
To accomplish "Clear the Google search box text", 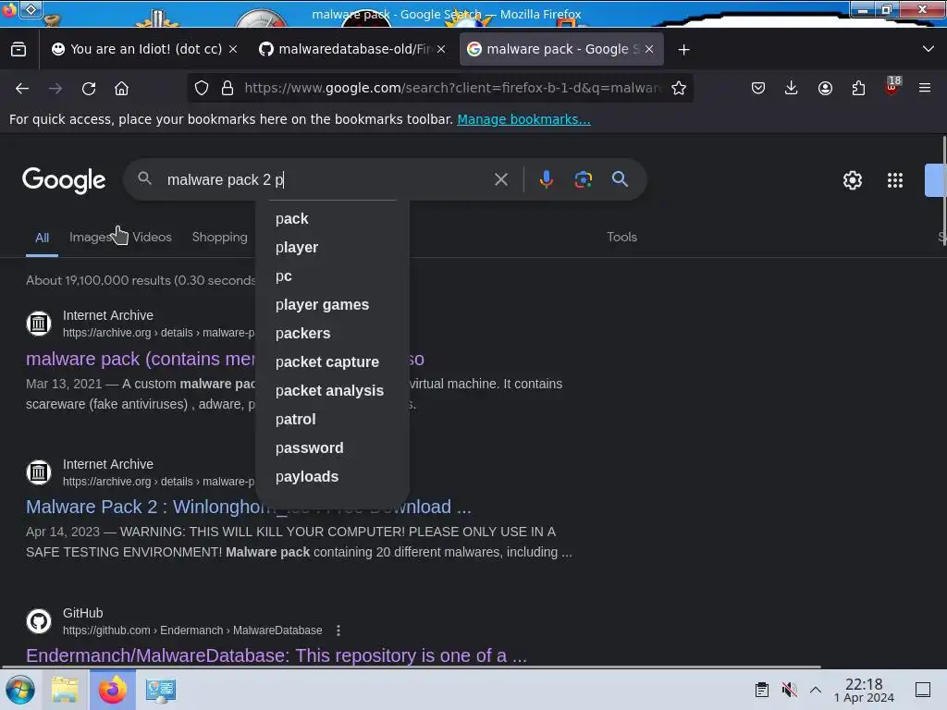I will click(500, 179).
